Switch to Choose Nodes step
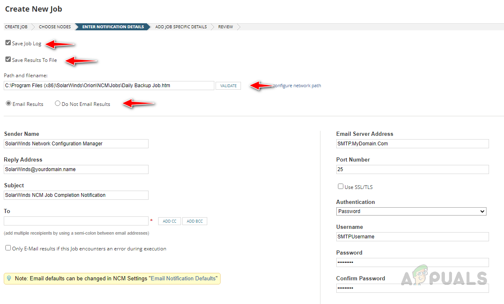 [x=55, y=27]
